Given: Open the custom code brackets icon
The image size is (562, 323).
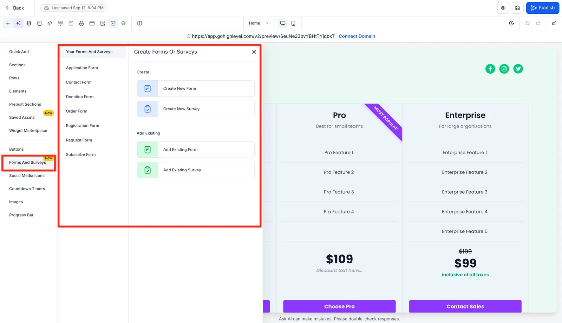Looking at the screenshot, I should pos(50,23).
